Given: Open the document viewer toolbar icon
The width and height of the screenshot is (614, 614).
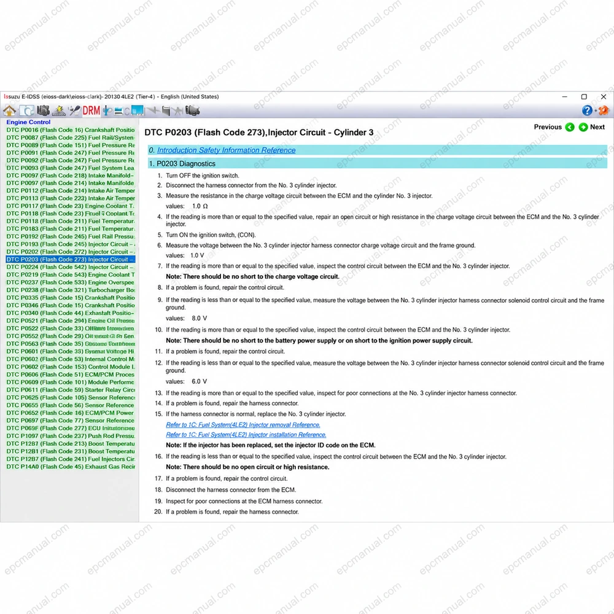Looking at the screenshot, I should (x=26, y=111).
